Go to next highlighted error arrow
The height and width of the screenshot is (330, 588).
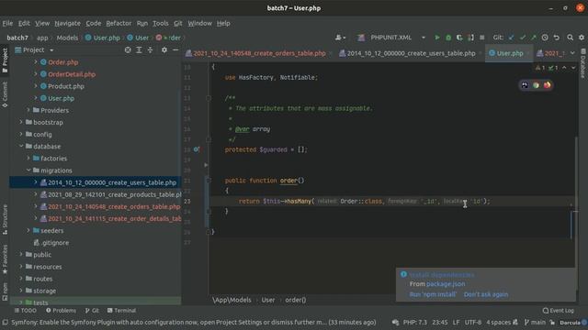coord(573,68)
